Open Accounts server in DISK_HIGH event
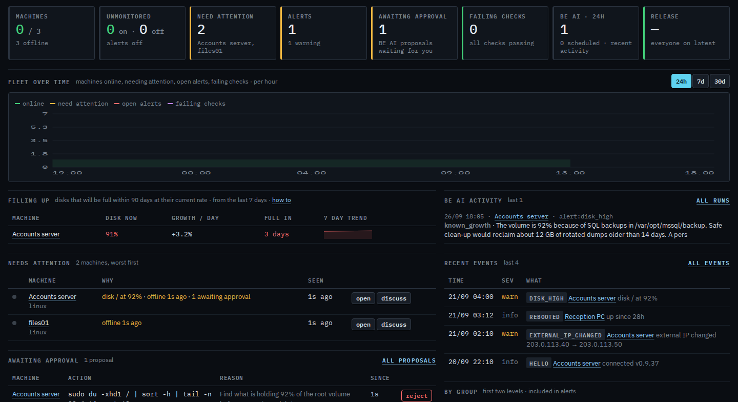 pos(592,298)
